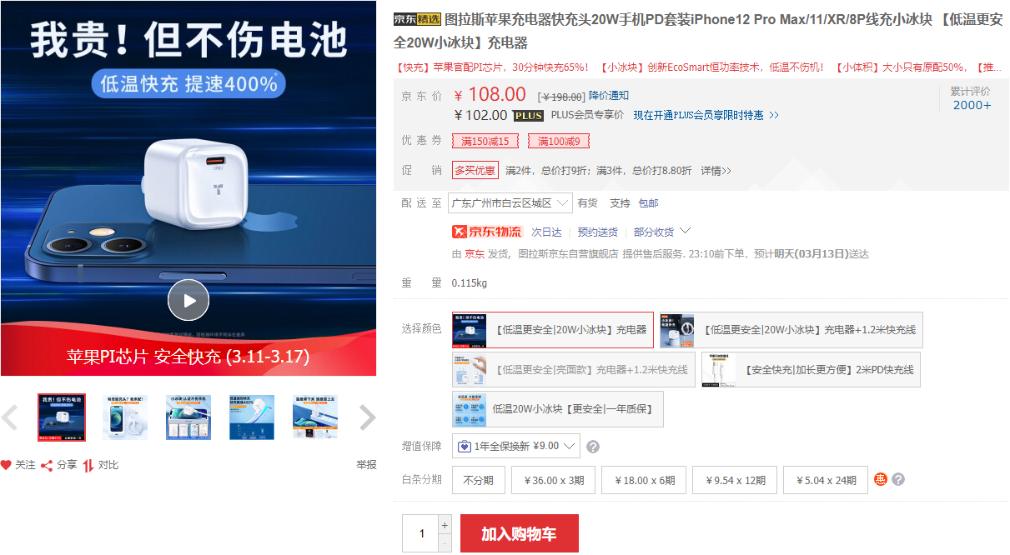Increase quantity with plus stepper
1010x555 pixels.
(x=445, y=526)
